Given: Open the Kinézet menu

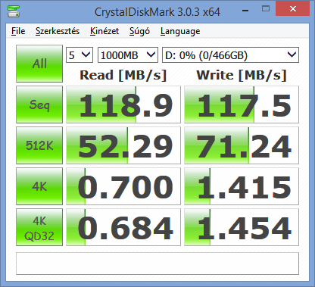Looking at the screenshot, I should coord(104,31).
